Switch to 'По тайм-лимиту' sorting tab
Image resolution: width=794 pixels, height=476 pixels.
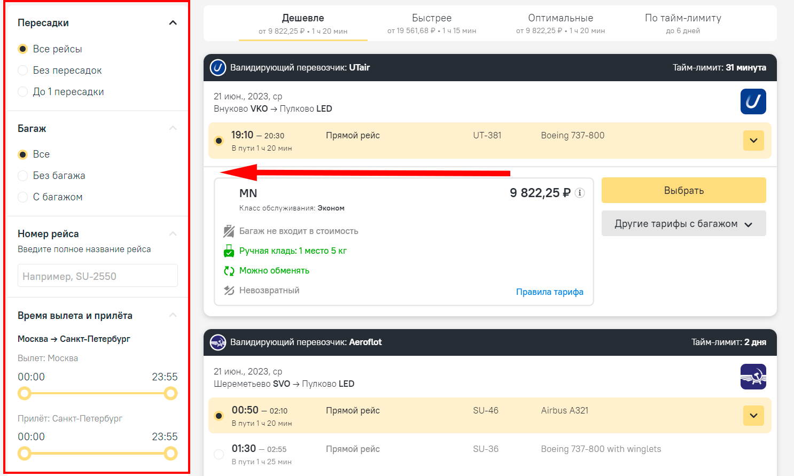click(682, 24)
